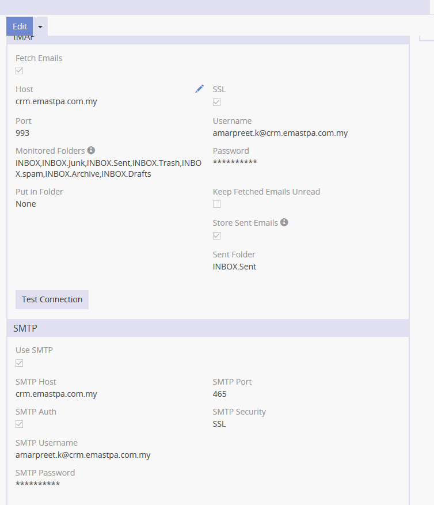The image size is (434, 505).
Task: Click the Sent Folder value INBOX.Sent
Action: tap(234, 267)
